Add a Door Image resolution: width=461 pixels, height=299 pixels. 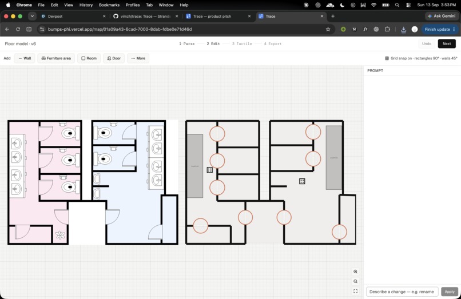pos(114,58)
